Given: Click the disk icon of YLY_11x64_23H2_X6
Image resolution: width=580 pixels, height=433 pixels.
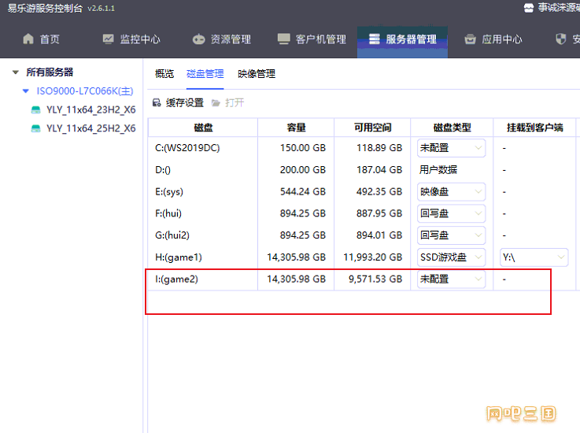Looking at the screenshot, I should tap(35, 109).
